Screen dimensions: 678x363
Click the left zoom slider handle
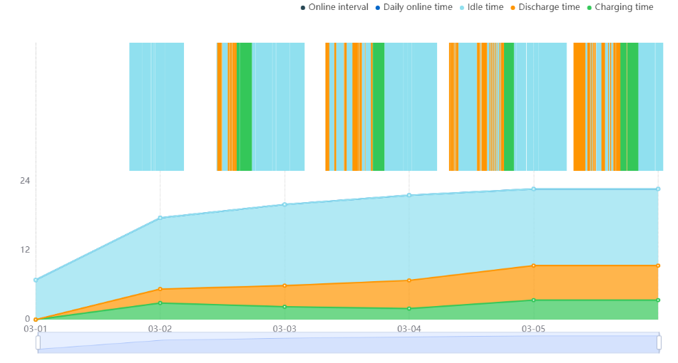click(38, 342)
